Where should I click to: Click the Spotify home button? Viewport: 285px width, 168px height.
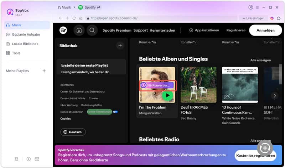(79, 30)
